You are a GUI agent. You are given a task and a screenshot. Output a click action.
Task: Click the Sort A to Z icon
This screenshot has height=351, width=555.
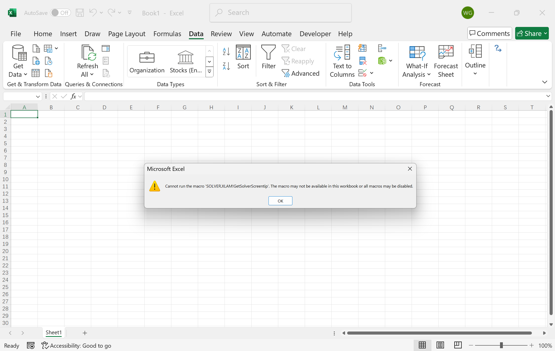[226, 51]
